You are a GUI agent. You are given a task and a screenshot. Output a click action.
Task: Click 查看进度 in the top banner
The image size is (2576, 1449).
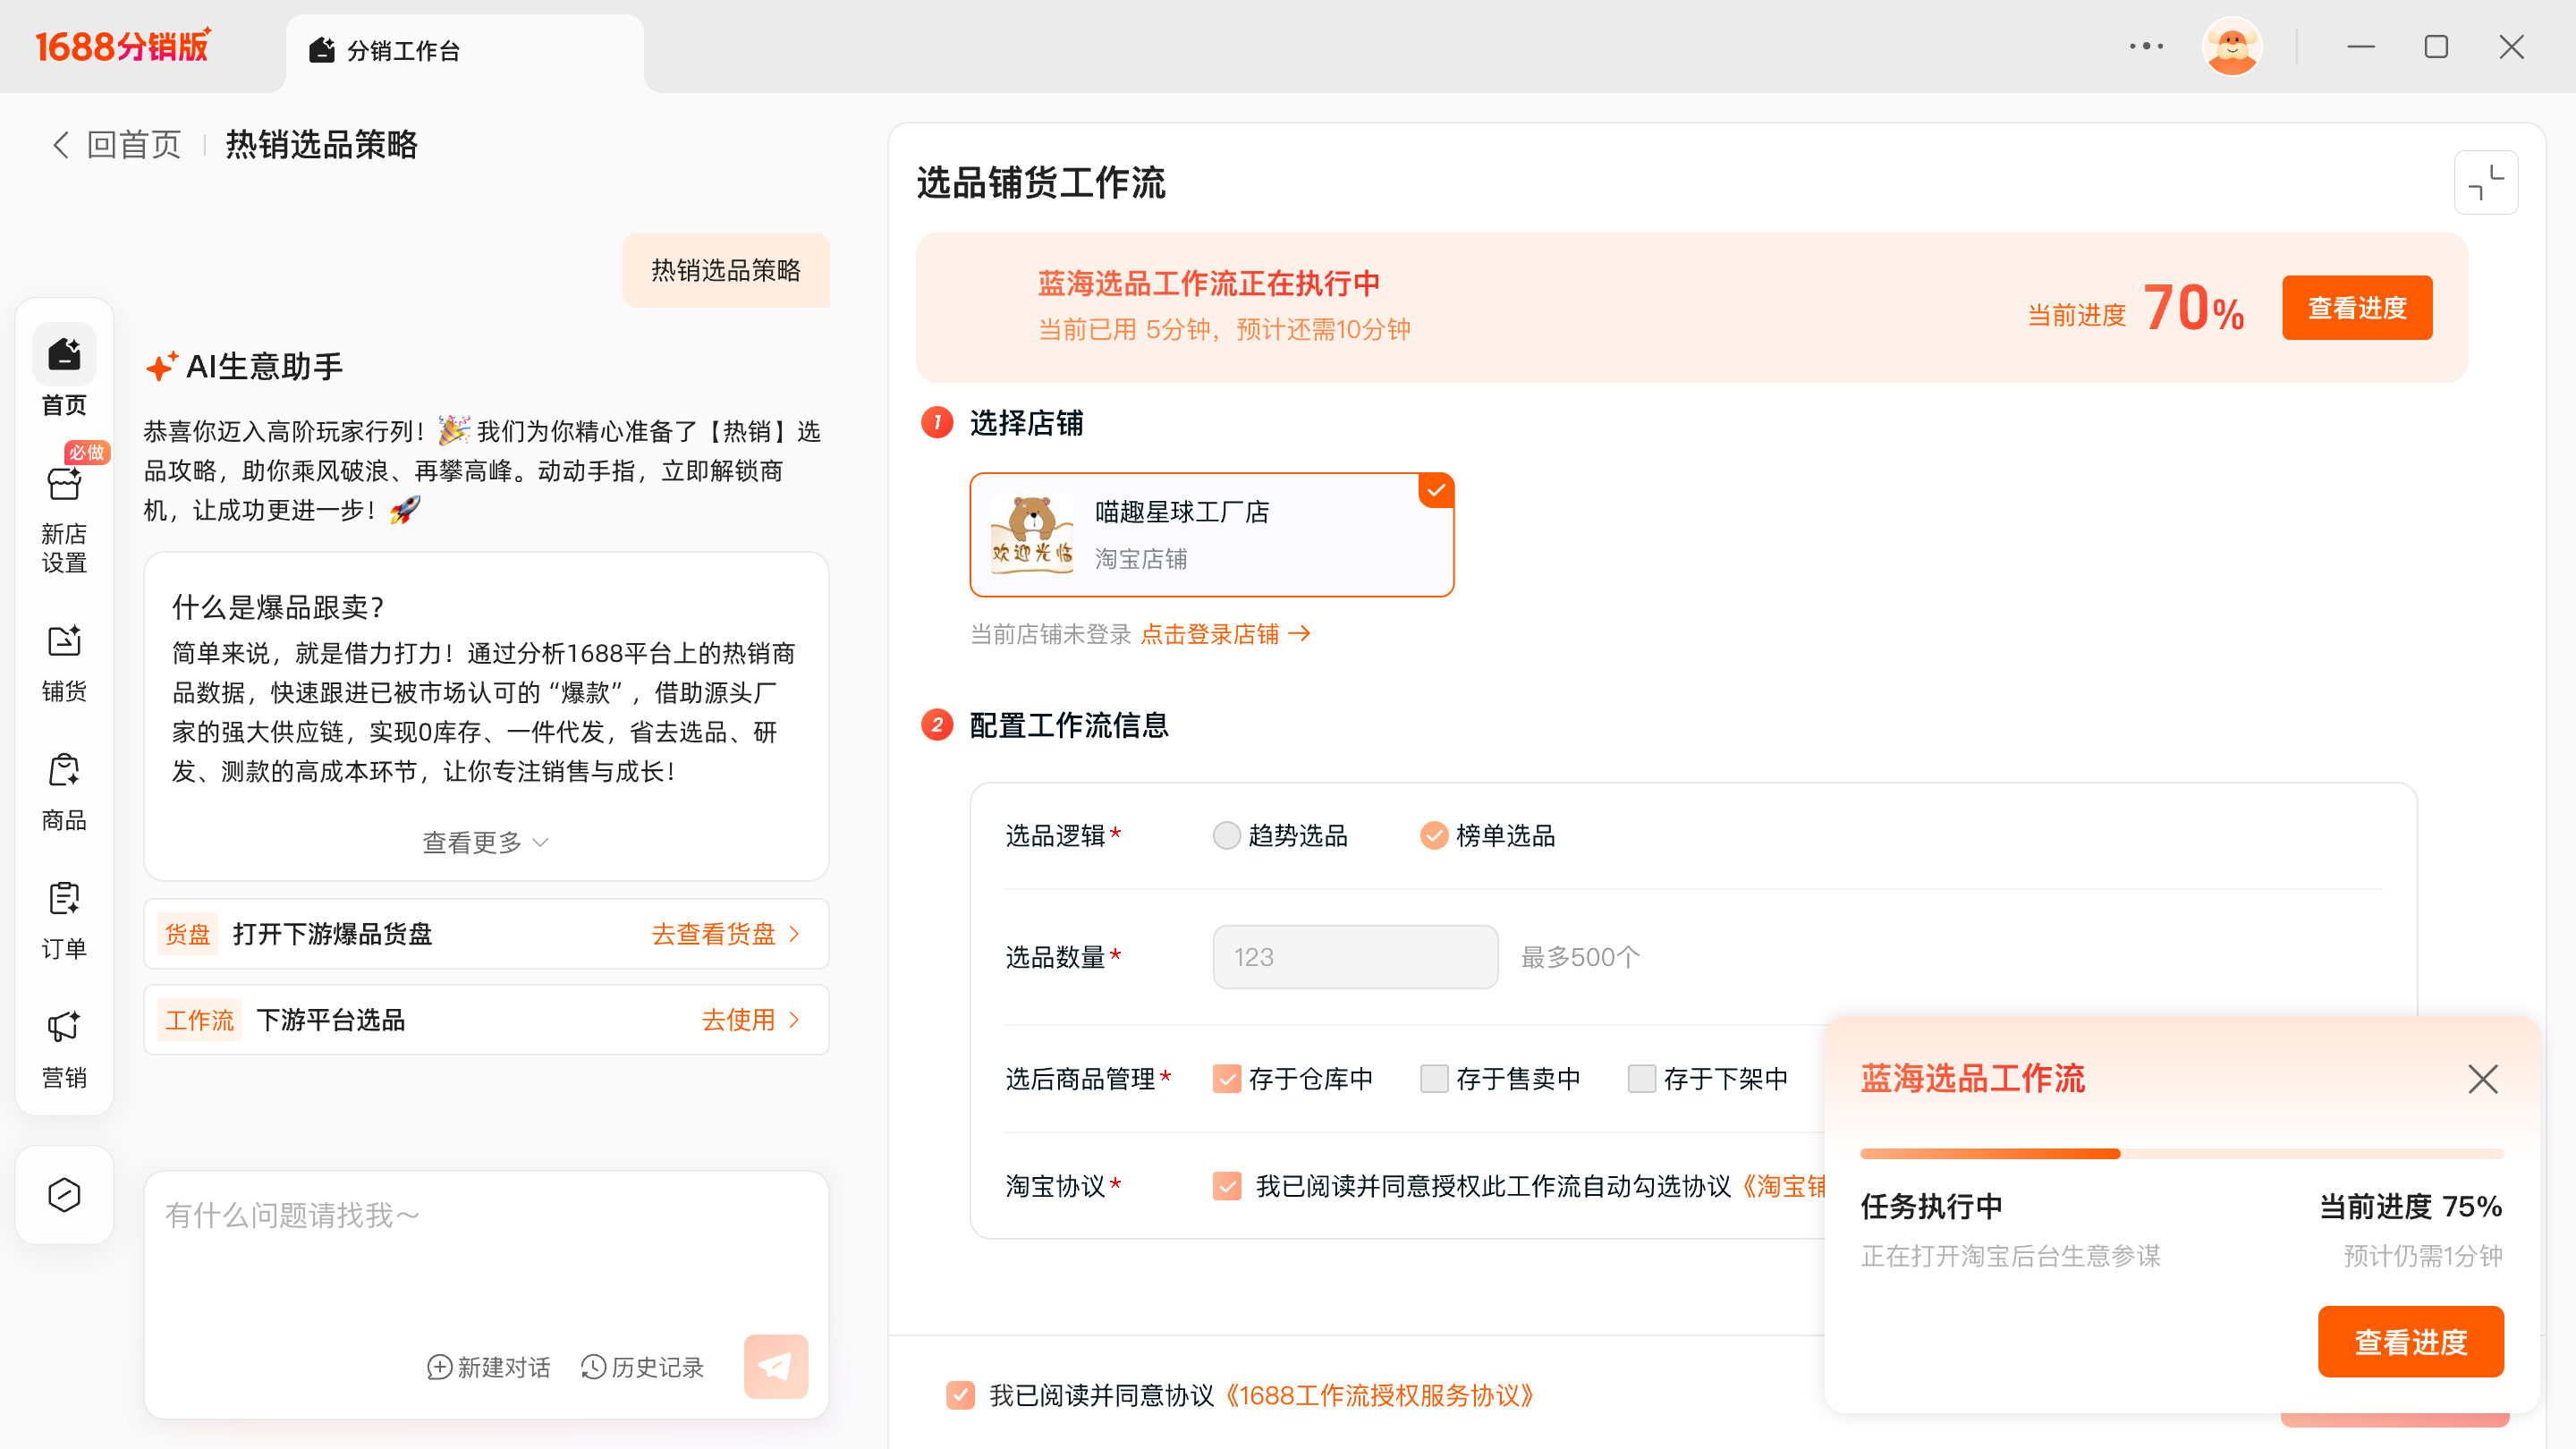pyautogui.click(x=2357, y=308)
